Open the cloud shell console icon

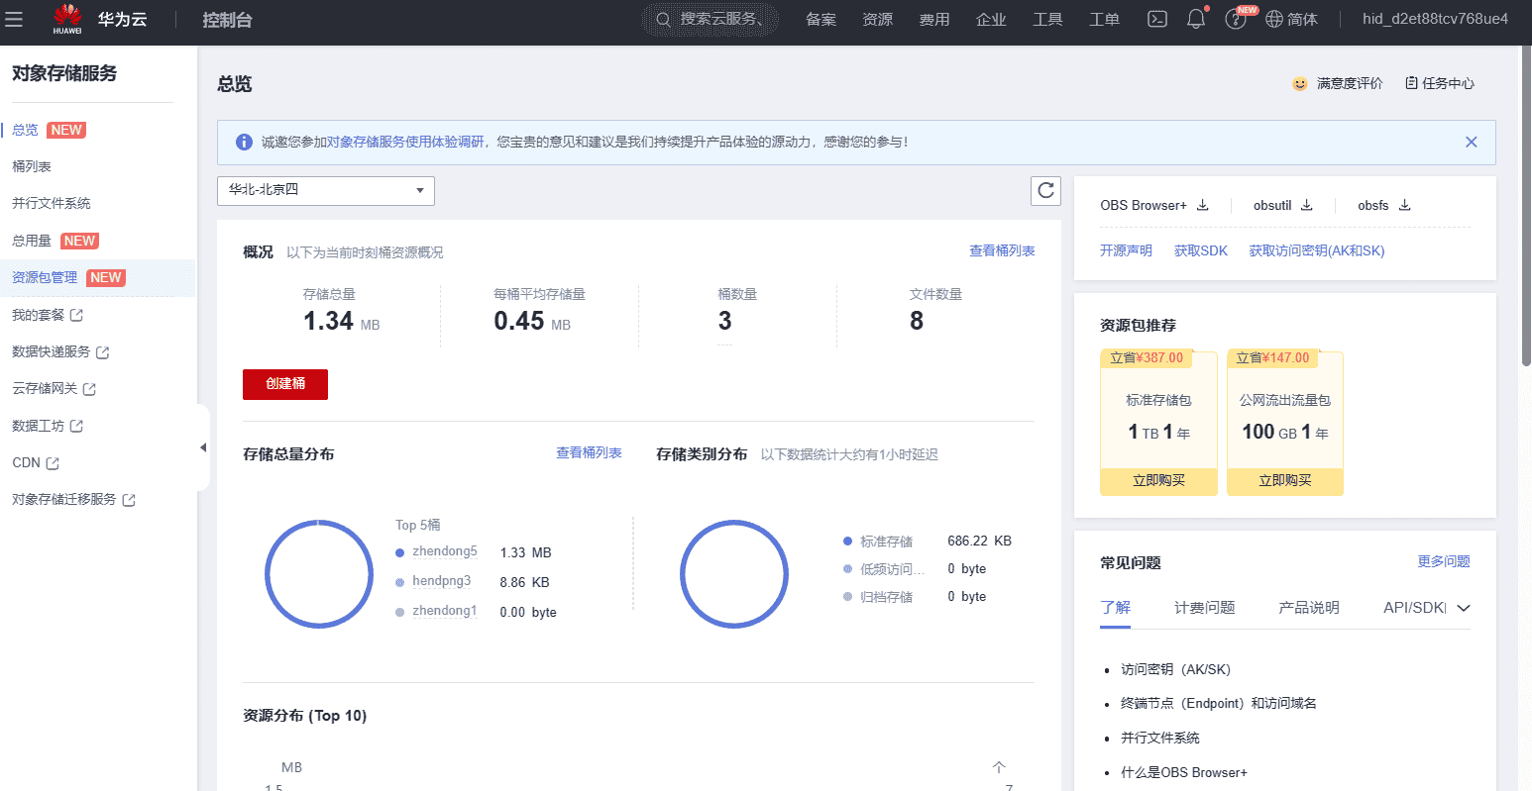click(x=1156, y=19)
